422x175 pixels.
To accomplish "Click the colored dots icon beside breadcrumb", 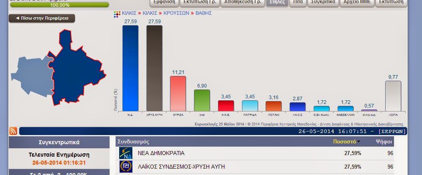I will pos(117,14).
